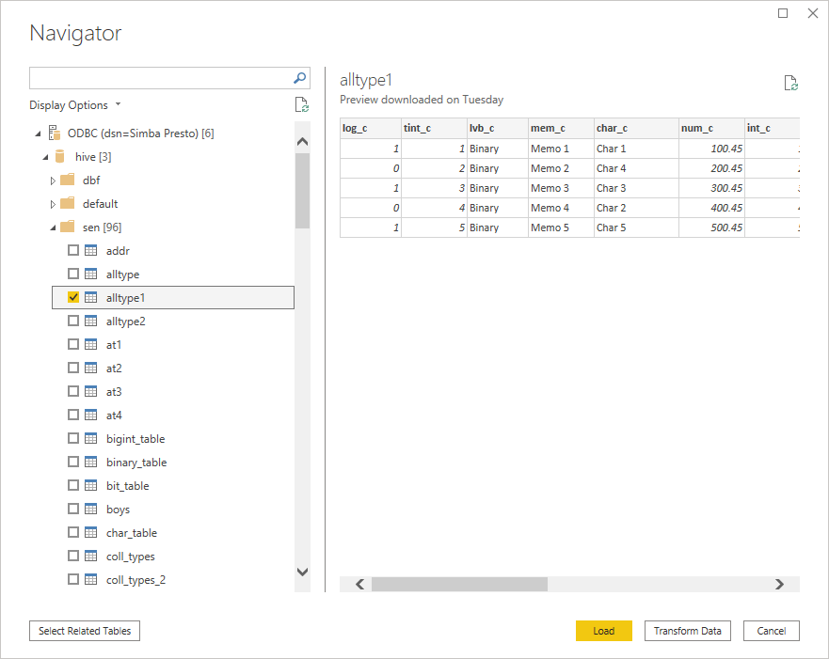Click the preview scroll left arrow
This screenshot has height=659, width=829.
click(359, 584)
